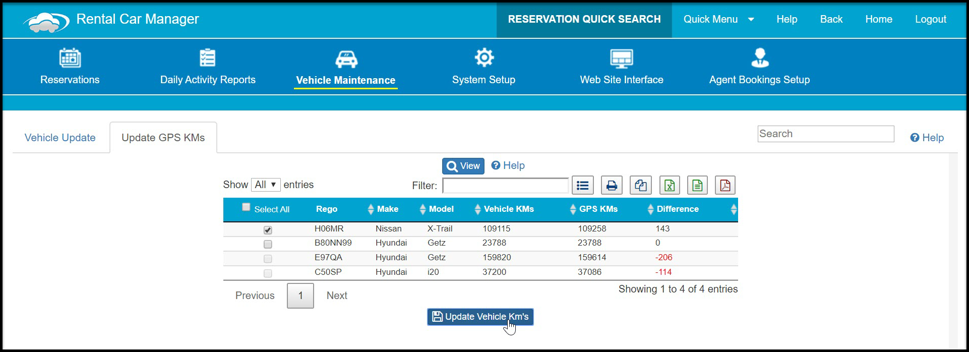
Task: Check the B80NN99 vehicle checkbox
Action: tap(268, 244)
